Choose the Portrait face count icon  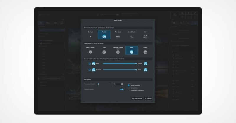pos(104,36)
